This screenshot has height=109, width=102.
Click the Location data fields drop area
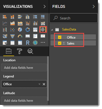(24, 68)
